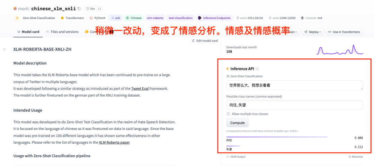Viewport: 374px width, 166px height.
Task: Open the Deploy dropdown
Action: point(312,32)
